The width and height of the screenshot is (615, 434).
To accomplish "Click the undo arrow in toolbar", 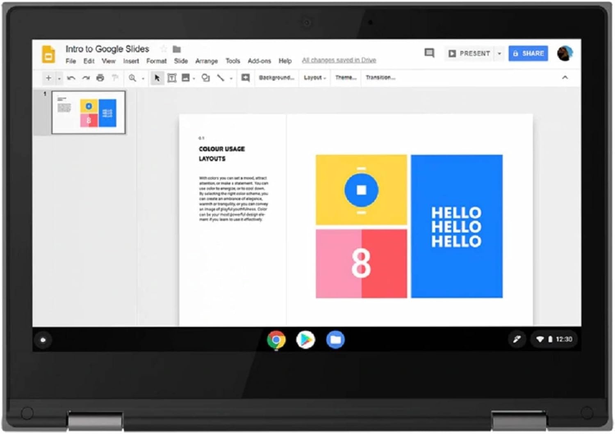I will (x=71, y=78).
